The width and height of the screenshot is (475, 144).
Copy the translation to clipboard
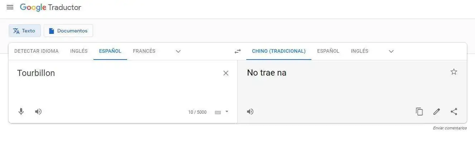(x=419, y=112)
